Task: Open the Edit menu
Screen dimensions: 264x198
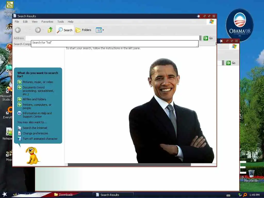Action: [25, 22]
